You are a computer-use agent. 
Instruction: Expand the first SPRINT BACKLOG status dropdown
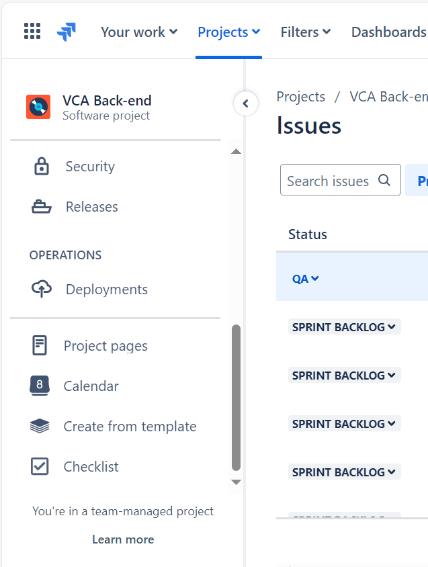pyautogui.click(x=345, y=327)
